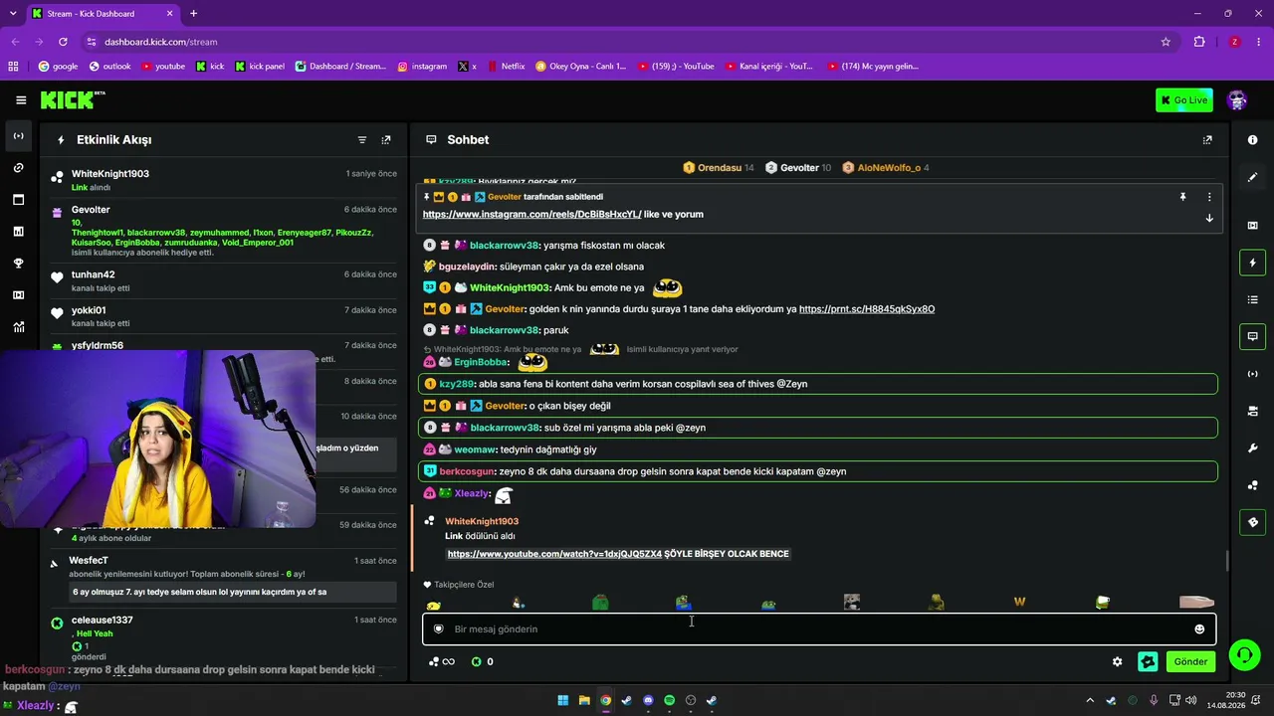1274x716 pixels.
Task: Click the channel points infinity balance
Action: click(x=441, y=661)
